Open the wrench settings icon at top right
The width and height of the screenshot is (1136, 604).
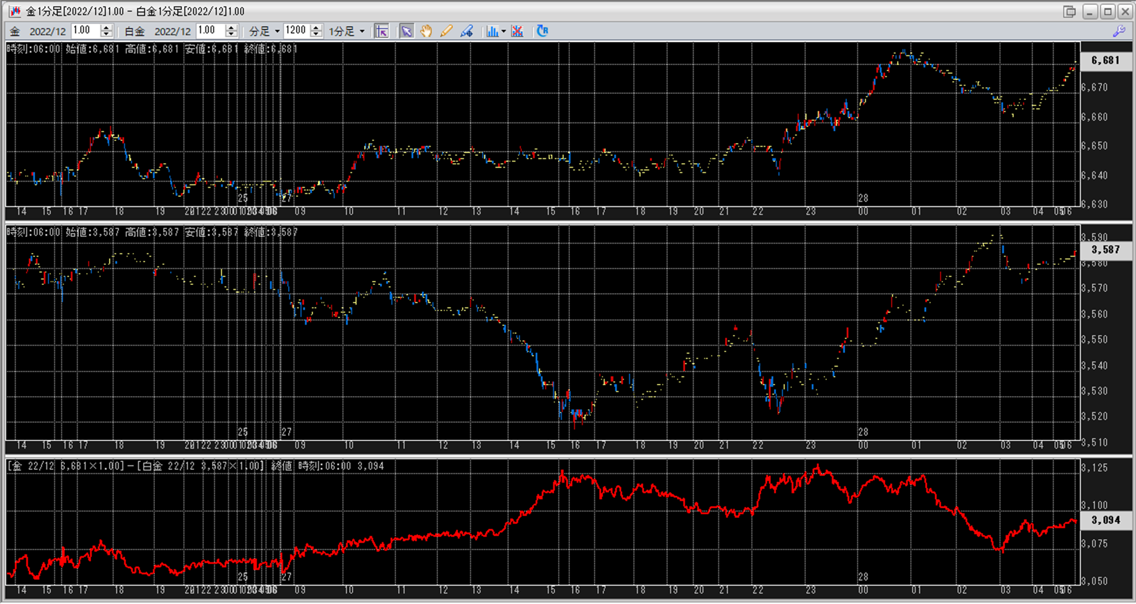(x=1119, y=31)
